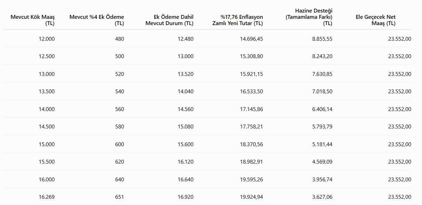This screenshot has width=422, height=205.
Task: Click the 16.640 cell
Action: [186, 180]
